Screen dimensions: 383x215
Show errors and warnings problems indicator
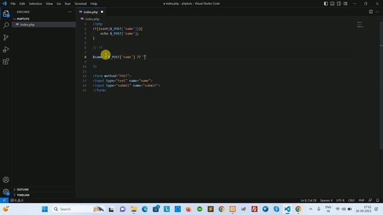17,200
